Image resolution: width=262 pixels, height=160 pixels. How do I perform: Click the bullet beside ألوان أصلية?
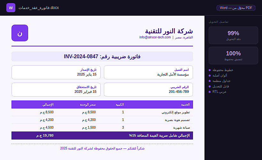coord(210,76)
